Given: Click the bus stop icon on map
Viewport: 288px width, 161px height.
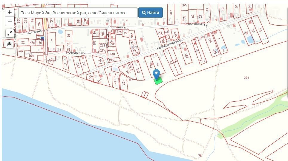Looking at the screenshot, I should click(x=42, y=38).
